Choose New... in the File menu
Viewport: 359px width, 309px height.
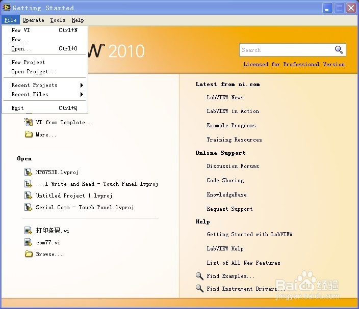click(x=45, y=40)
